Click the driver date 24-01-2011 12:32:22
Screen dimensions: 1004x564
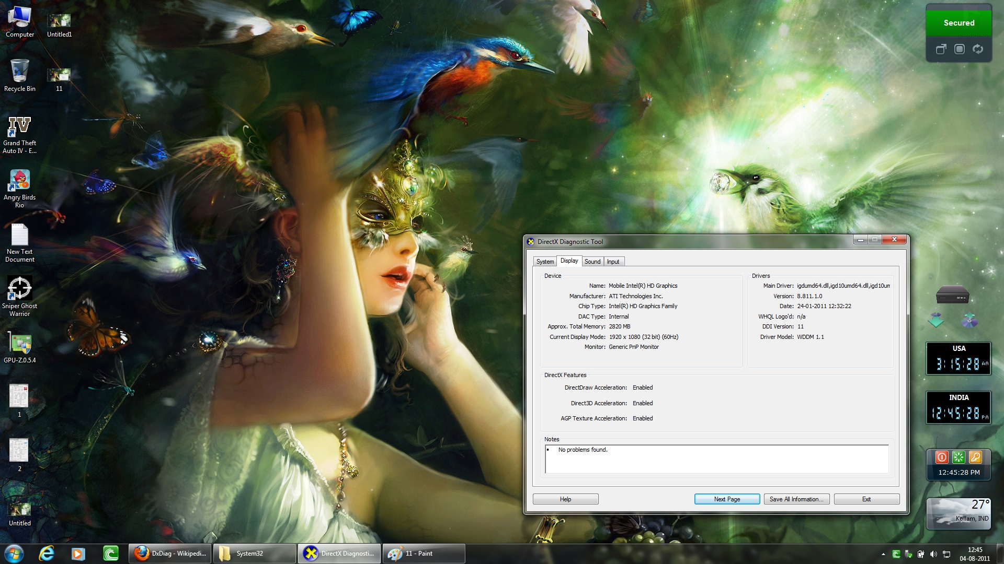[x=824, y=306]
